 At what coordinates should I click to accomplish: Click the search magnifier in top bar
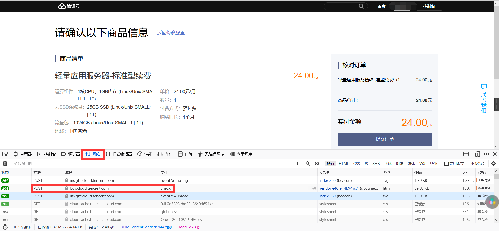tap(361, 6)
